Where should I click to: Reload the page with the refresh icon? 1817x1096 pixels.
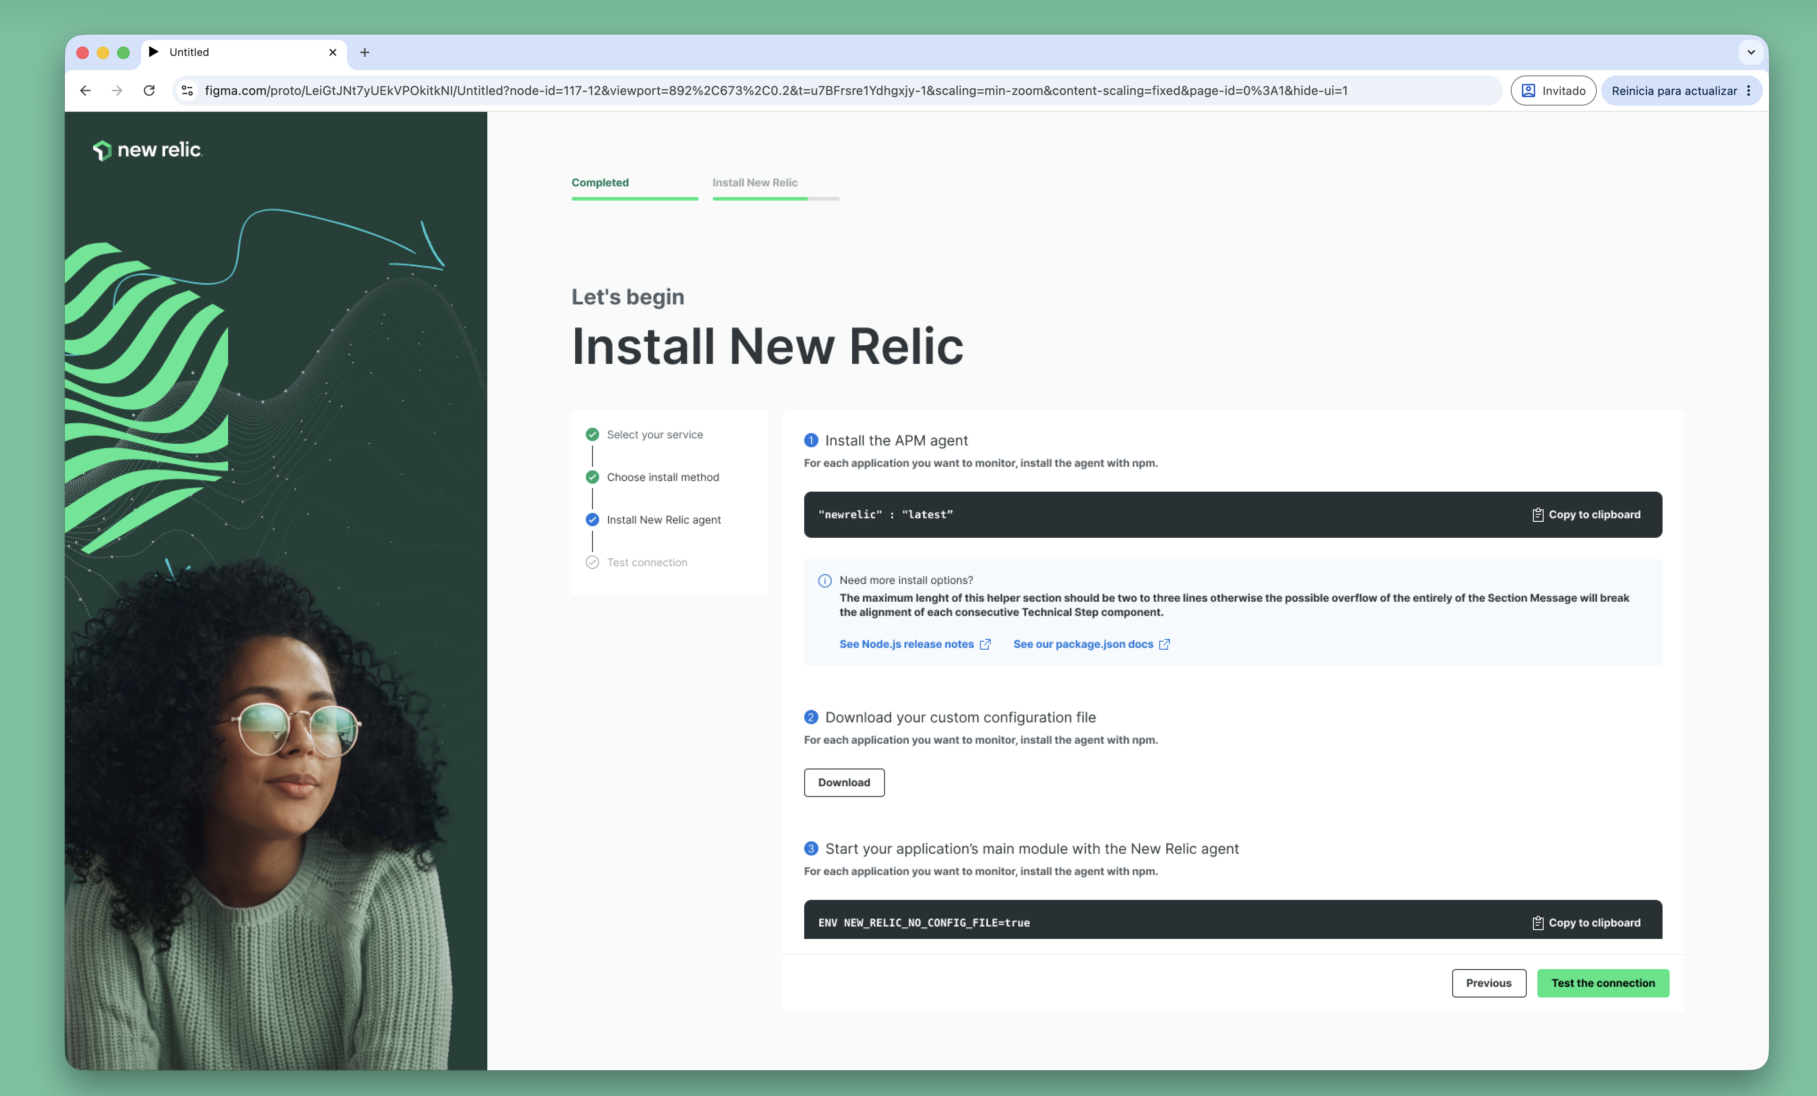tap(149, 91)
